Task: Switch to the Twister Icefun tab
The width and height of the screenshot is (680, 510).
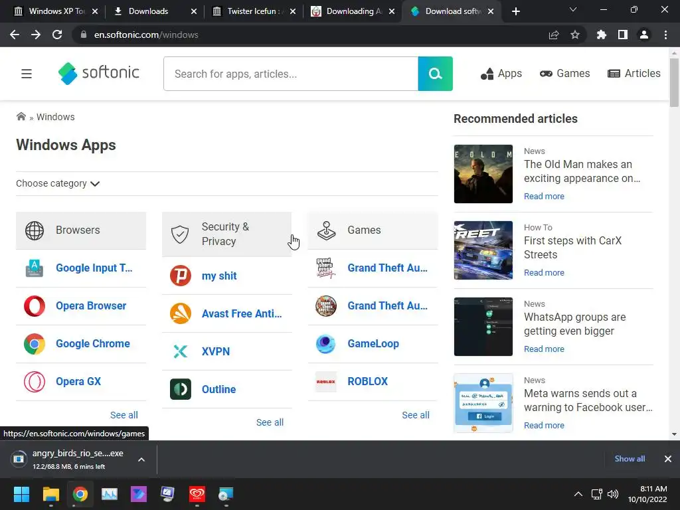Action: pos(254,11)
